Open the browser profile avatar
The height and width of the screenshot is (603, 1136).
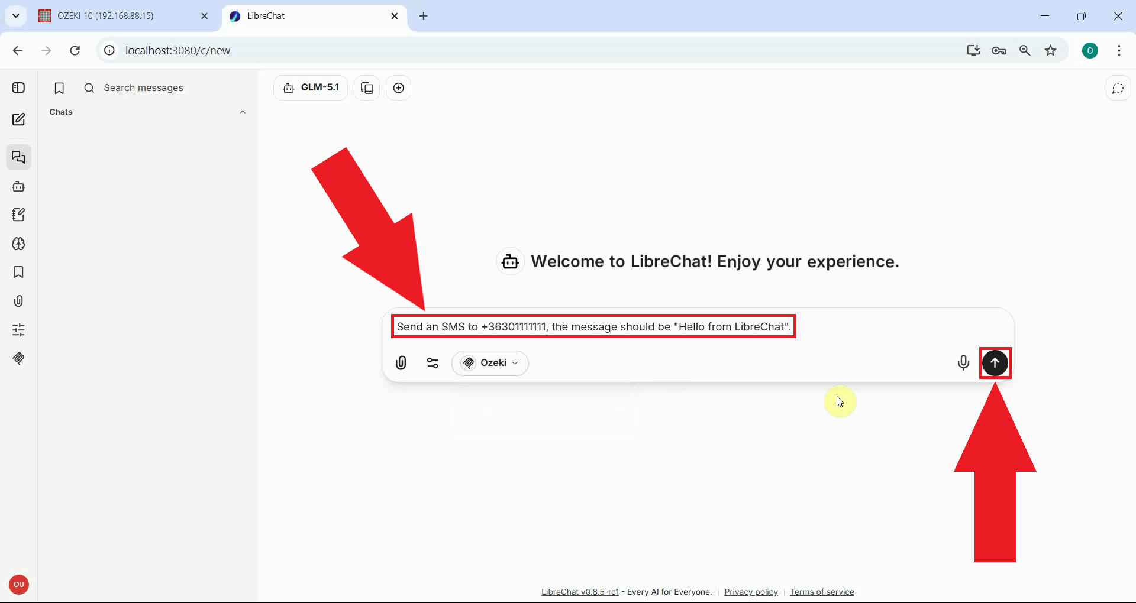click(1090, 51)
